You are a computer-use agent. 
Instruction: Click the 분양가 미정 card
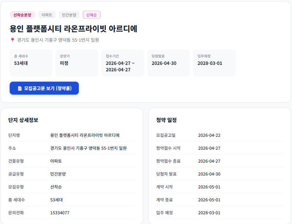[77, 63]
